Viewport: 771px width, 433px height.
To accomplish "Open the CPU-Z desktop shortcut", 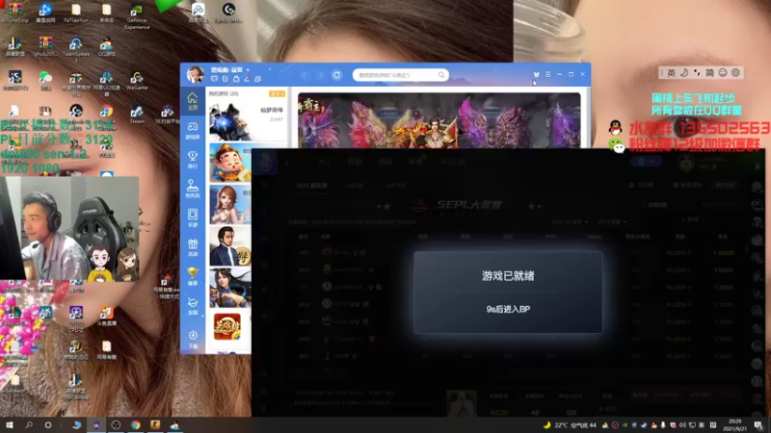I will click(x=76, y=319).
